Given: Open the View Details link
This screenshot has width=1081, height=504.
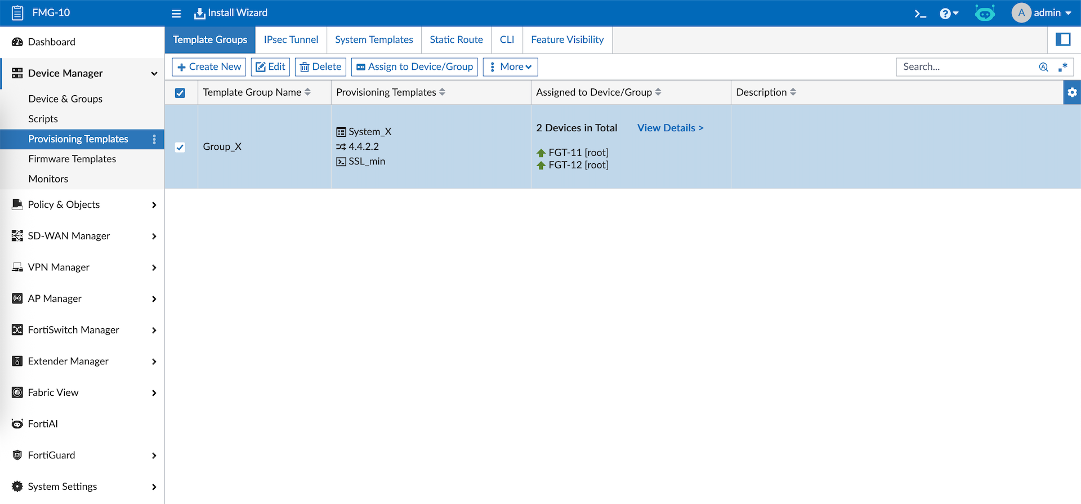Looking at the screenshot, I should click(670, 128).
